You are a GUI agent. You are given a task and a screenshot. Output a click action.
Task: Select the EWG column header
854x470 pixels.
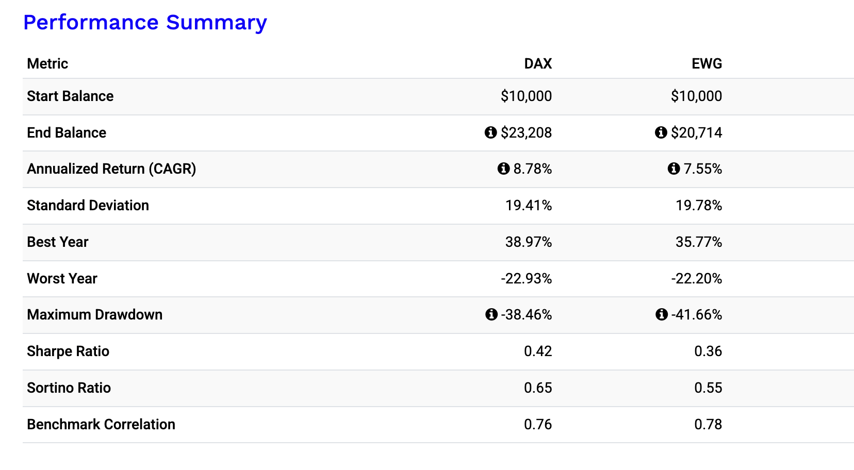point(707,63)
